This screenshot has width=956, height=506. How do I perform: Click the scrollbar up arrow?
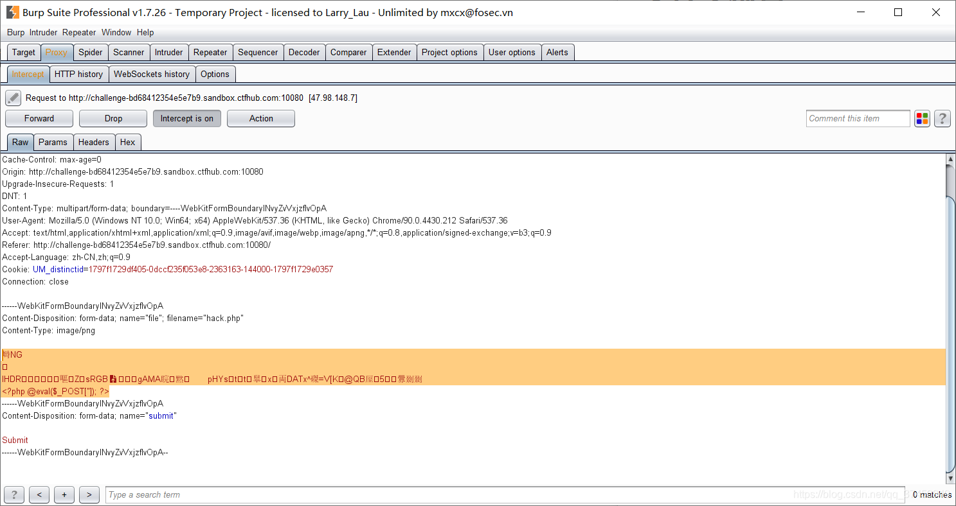[951, 159]
